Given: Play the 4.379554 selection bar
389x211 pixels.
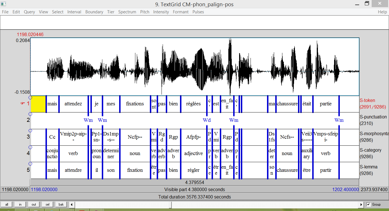Looking at the screenshot, I should tap(194, 182).
